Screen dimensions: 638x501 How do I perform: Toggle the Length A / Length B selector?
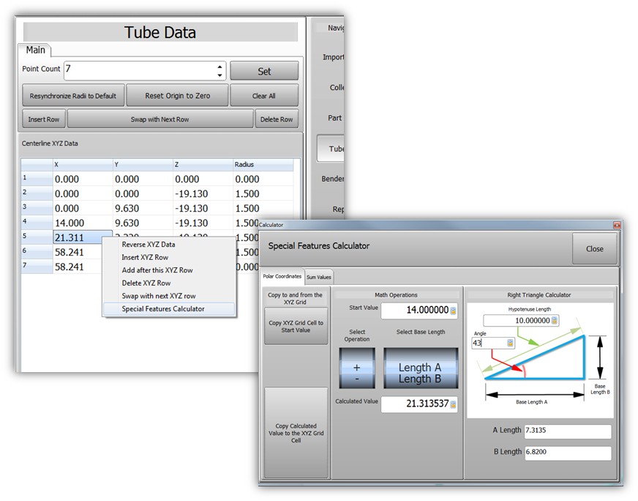[x=420, y=373]
